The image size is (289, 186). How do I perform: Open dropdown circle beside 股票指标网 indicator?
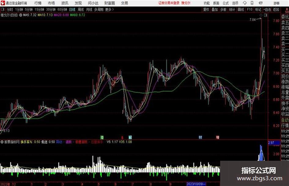click(x=2, y=142)
